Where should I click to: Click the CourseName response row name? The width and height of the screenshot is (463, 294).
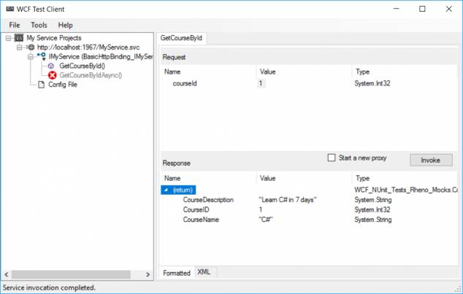pyautogui.click(x=201, y=220)
